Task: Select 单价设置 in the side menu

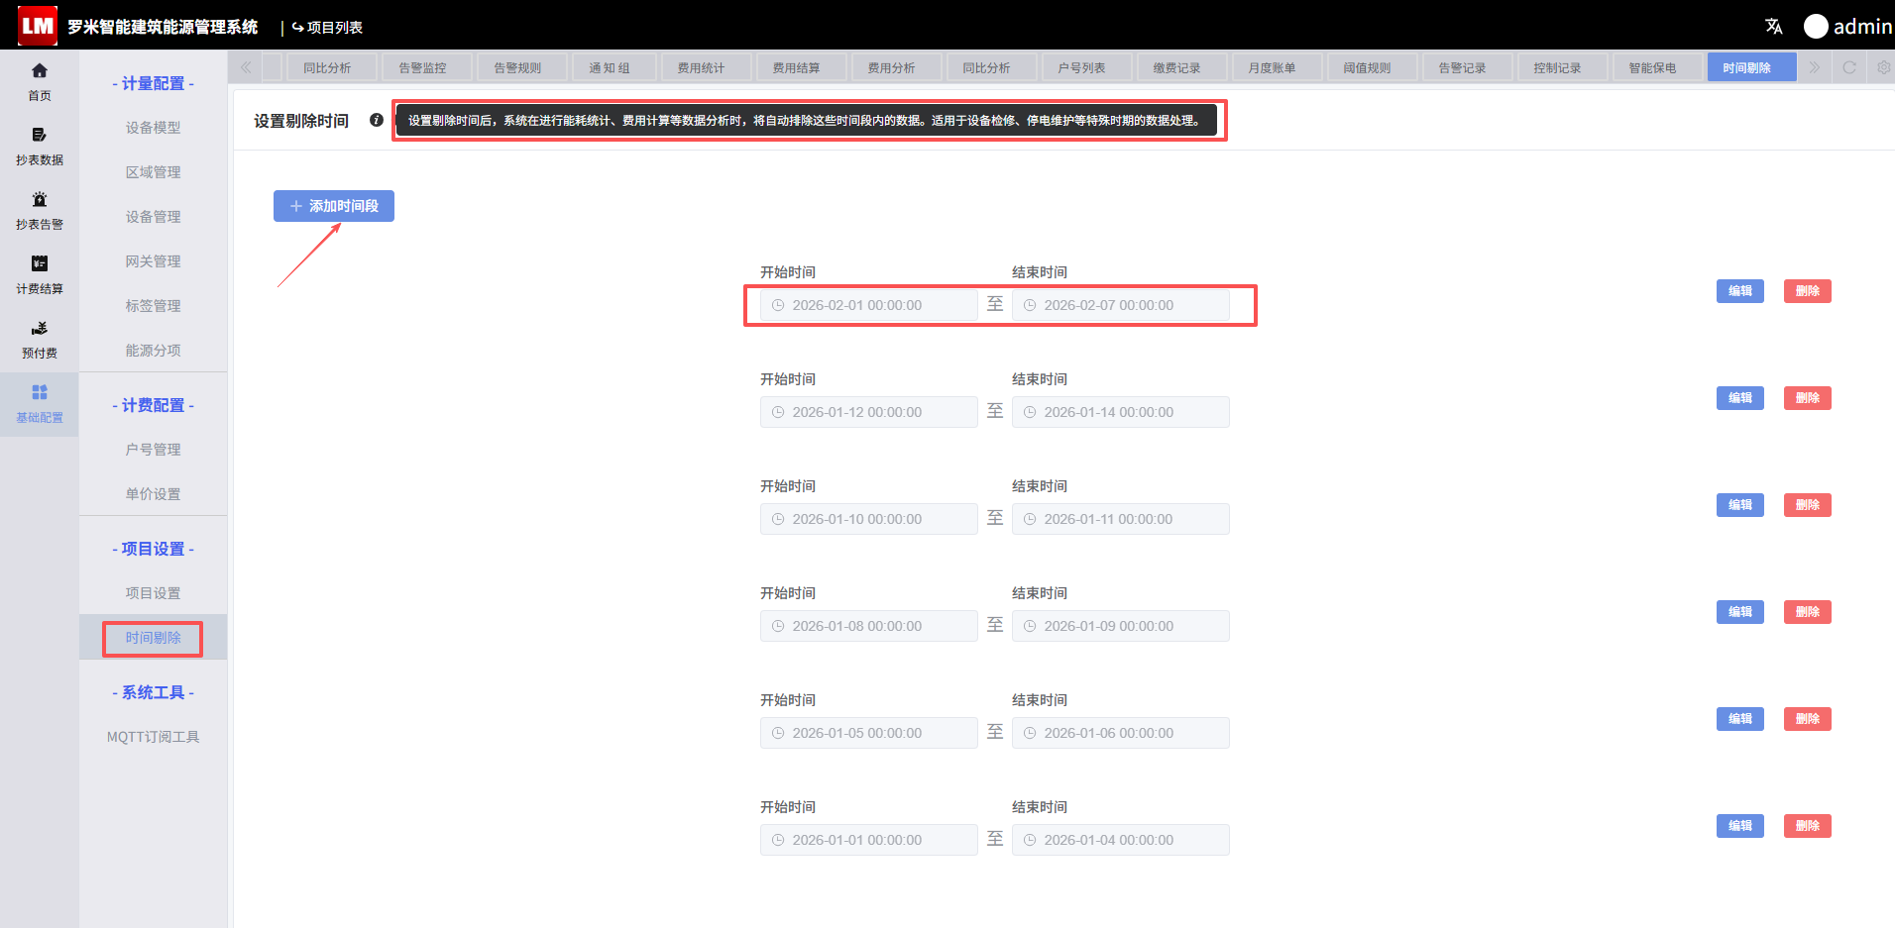Action: click(x=154, y=494)
